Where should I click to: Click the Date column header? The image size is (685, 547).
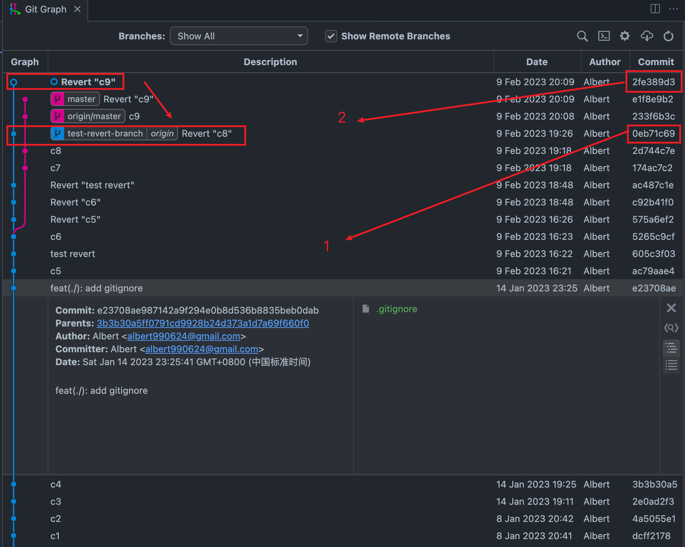click(537, 62)
